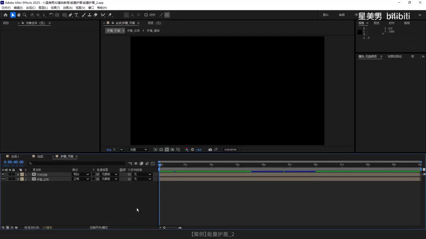Viewport: 426px width, 239px height.
Task: Select the Zoom magnifier tool
Action: tap(25, 15)
